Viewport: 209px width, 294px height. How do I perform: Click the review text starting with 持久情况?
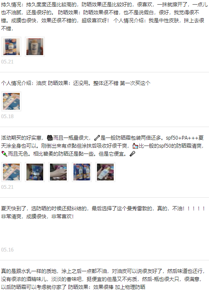point(104,16)
